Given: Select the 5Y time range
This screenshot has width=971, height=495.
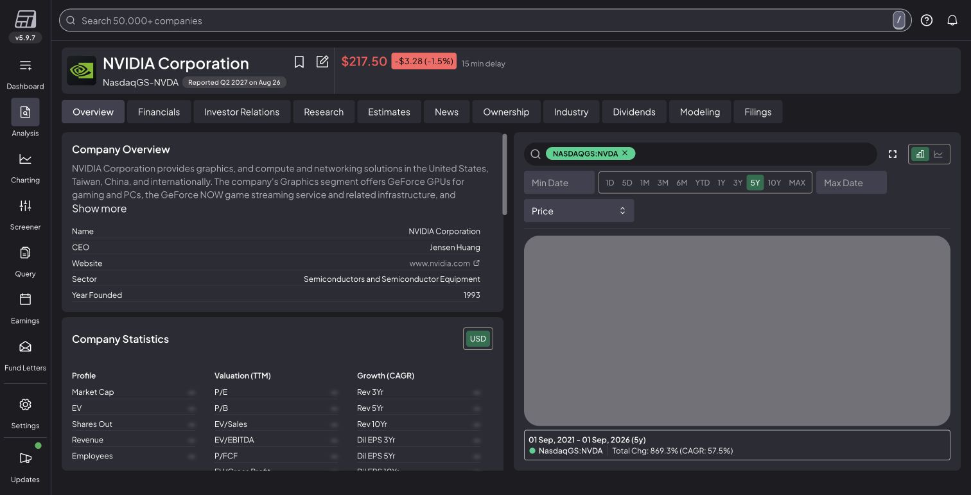Looking at the screenshot, I should point(755,183).
